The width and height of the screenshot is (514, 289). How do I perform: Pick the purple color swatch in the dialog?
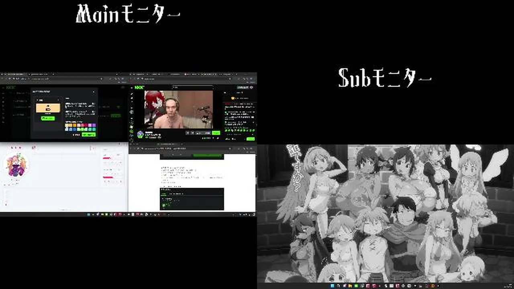point(94,125)
